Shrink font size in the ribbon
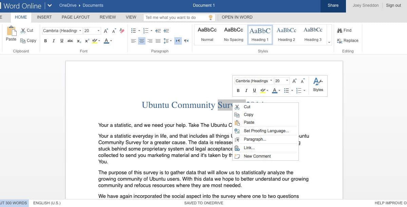The image size is (407, 207). [x=114, y=31]
